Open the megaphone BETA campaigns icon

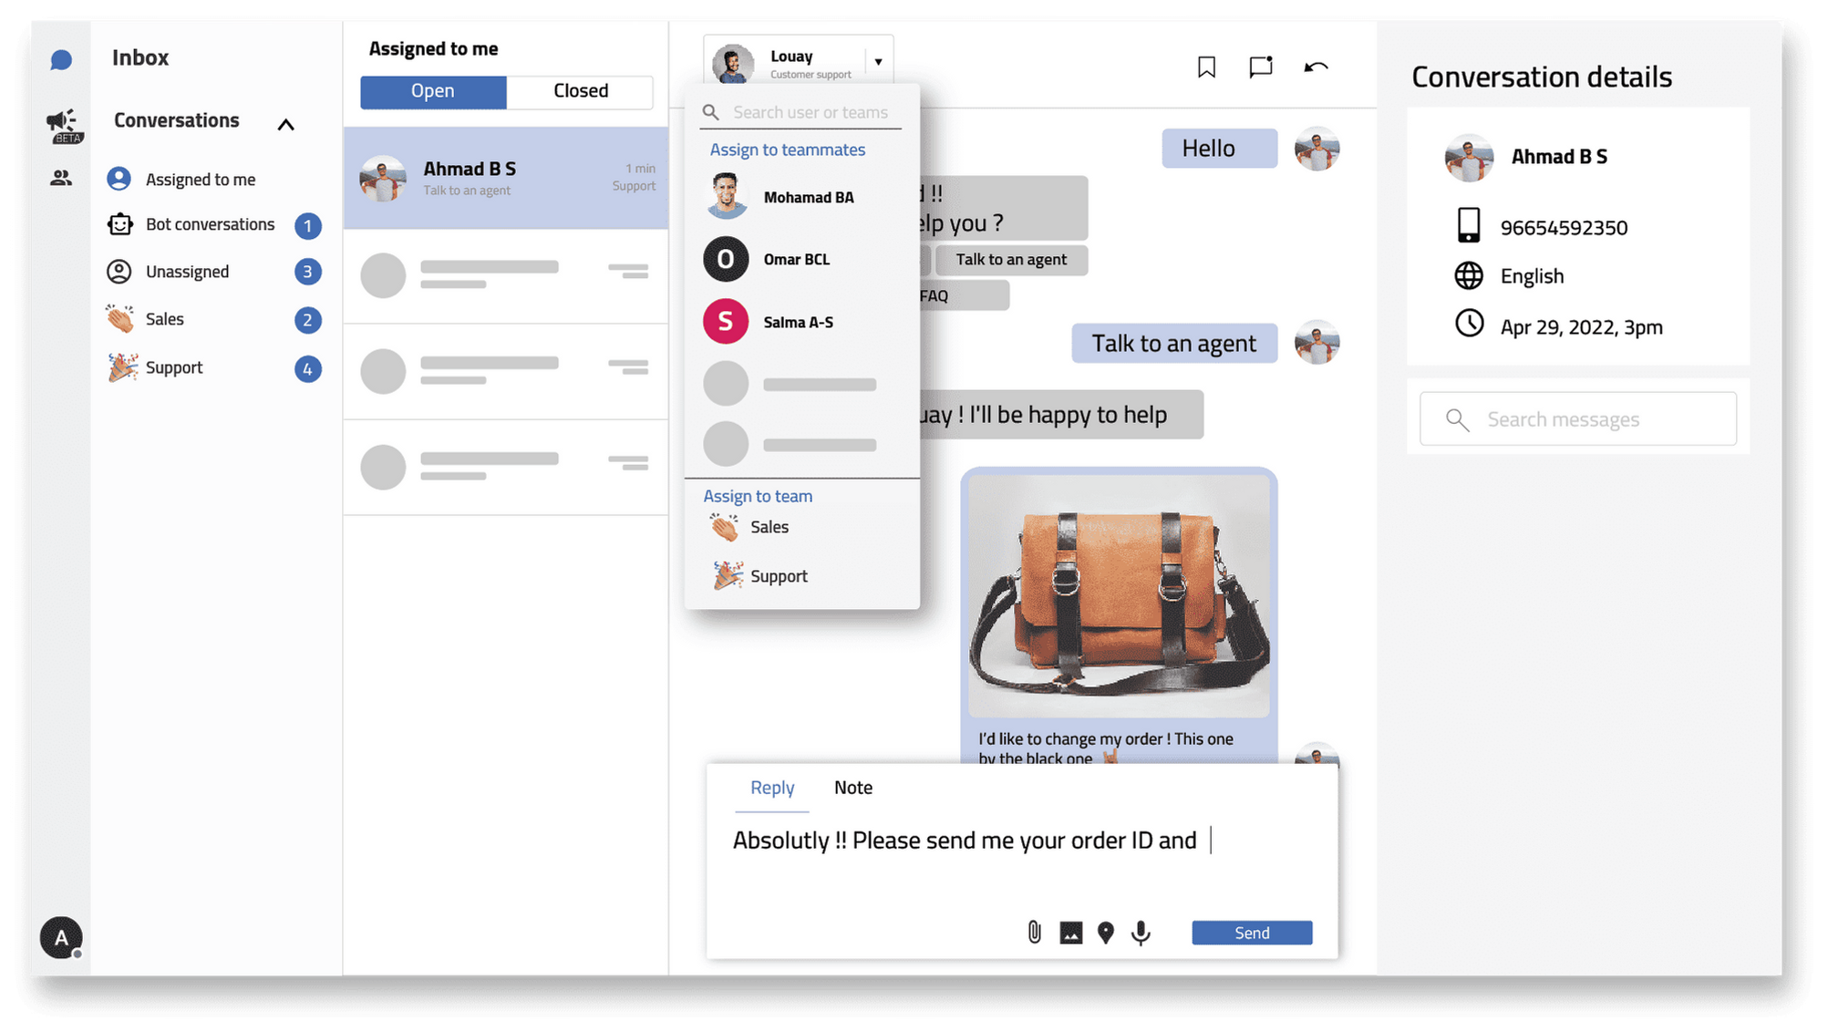click(63, 125)
